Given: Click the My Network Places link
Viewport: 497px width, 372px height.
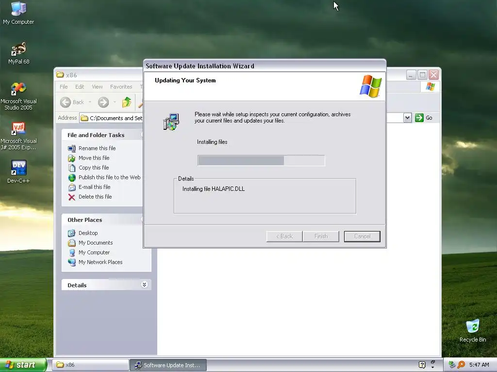Looking at the screenshot, I should point(100,262).
